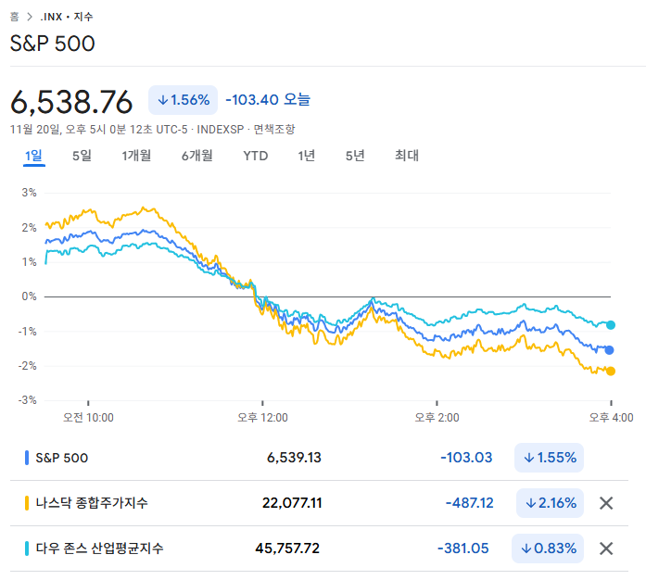Go to 홈 breadcrumb link
This screenshot has height=580, width=646.
(x=14, y=17)
